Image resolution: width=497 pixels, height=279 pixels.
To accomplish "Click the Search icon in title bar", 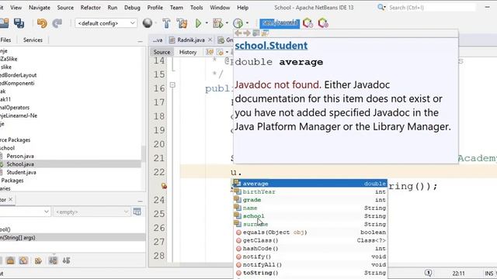I will click(x=381, y=7).
